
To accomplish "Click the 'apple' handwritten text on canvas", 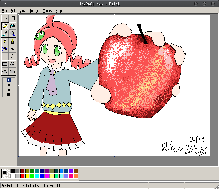I will [x=197, y=138].
